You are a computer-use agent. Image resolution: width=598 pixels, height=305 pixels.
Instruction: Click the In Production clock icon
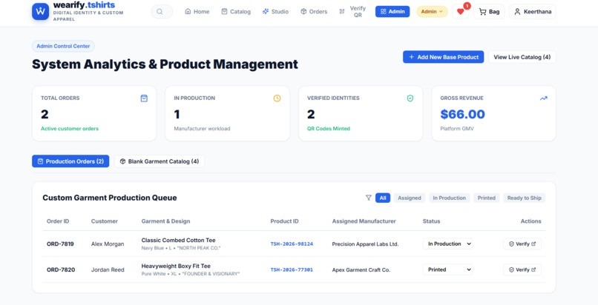(x=277, y=98)
